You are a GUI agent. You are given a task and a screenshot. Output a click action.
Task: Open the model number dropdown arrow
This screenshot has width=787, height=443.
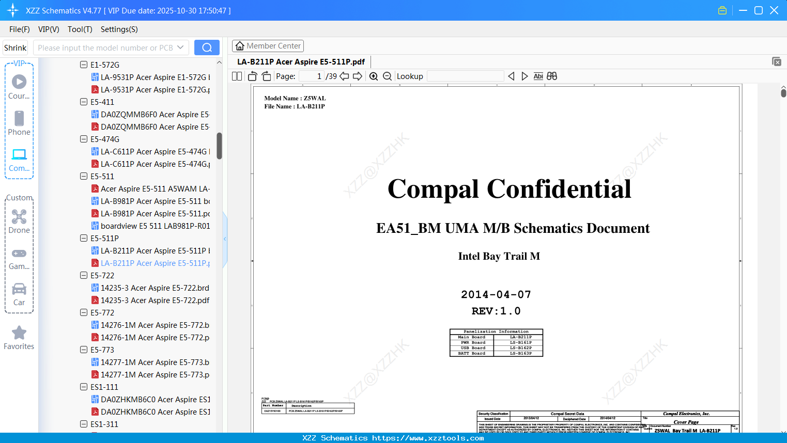tap(180, 48)
